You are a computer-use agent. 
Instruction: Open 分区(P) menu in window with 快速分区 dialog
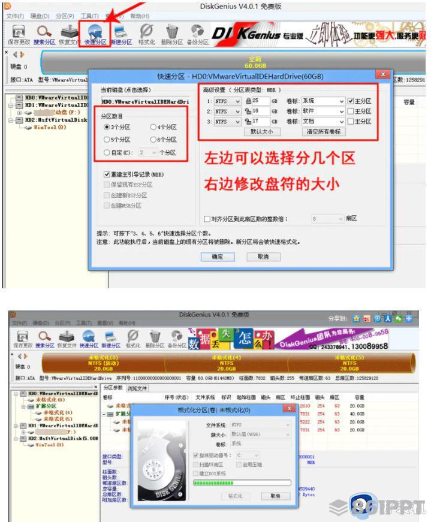click(x=65, y=16)
